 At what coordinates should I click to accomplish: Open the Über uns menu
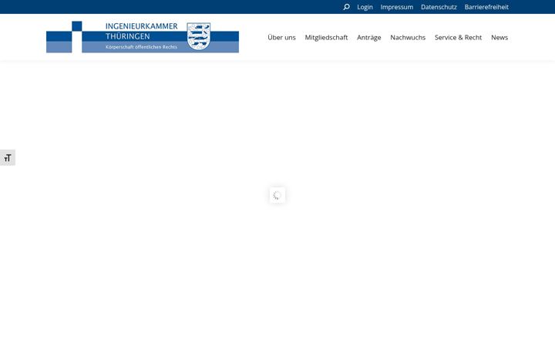tap(281, 37)
